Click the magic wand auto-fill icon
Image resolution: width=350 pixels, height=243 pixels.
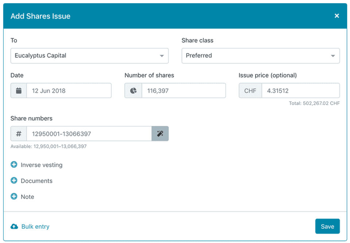point(160,134)
